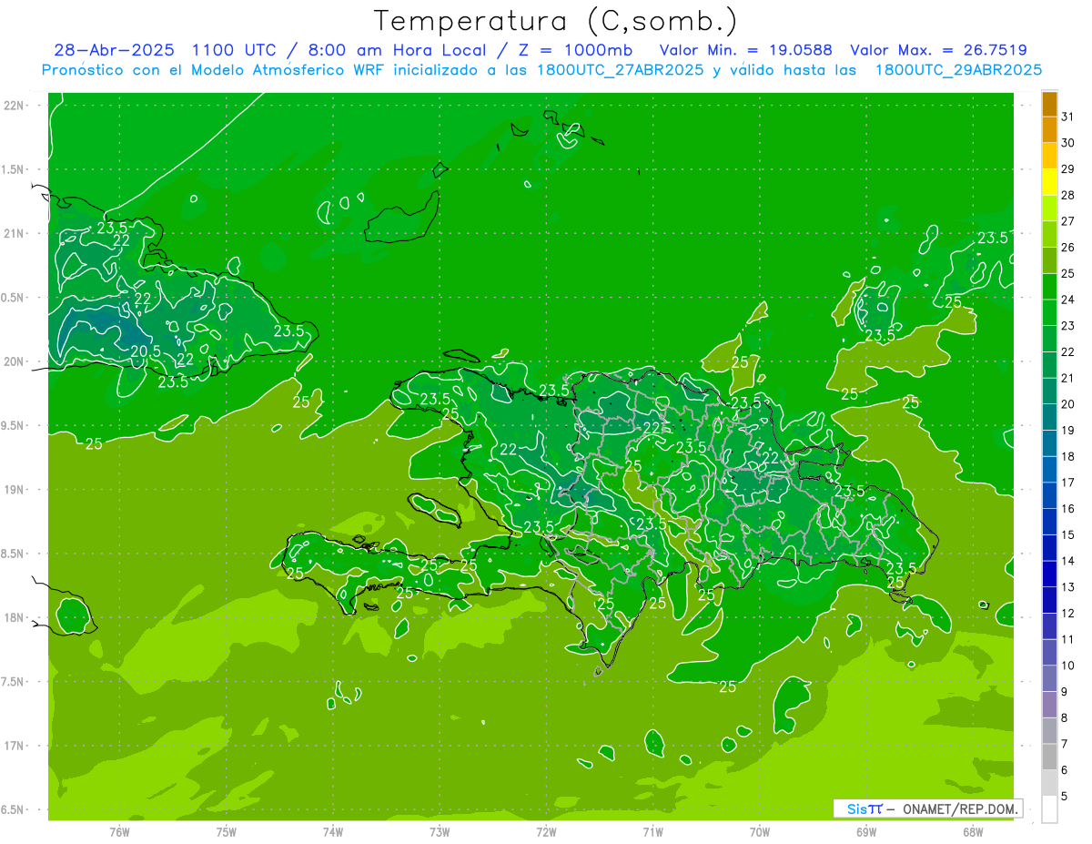Click the 75W longitude label

point(227,832)
